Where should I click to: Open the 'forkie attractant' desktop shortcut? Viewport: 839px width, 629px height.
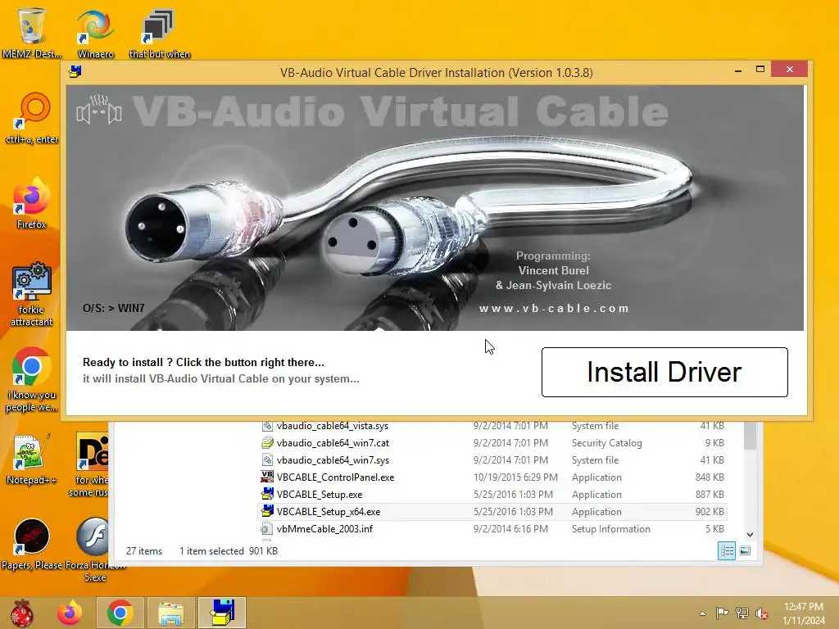point(31,294)
